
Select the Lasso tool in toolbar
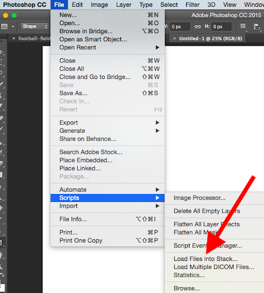point(2,73)
